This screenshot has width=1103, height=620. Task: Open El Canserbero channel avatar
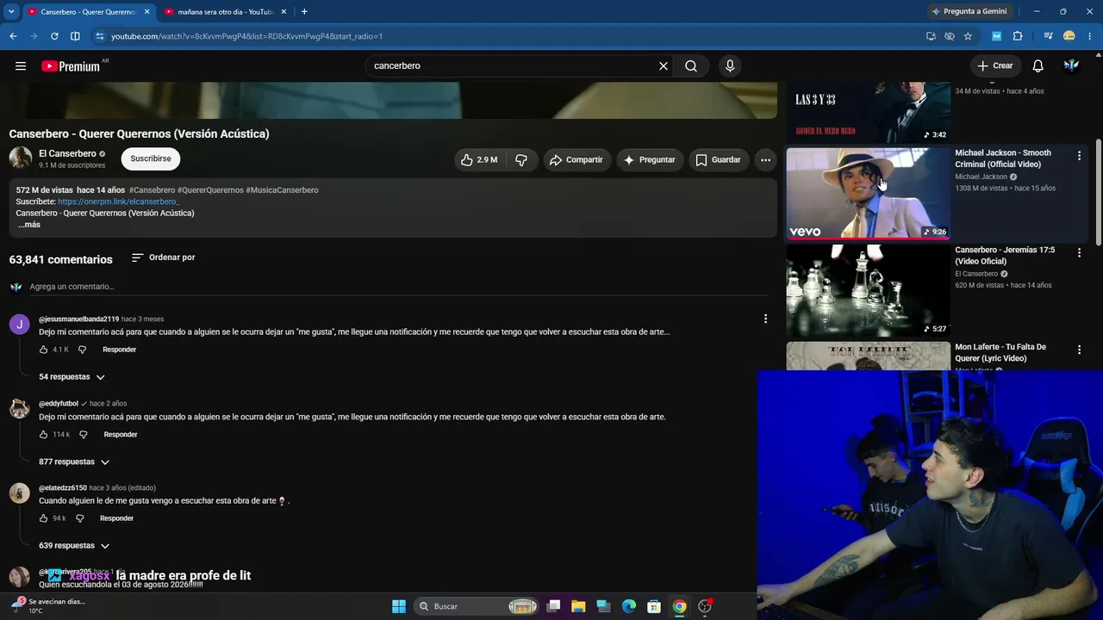21,158
